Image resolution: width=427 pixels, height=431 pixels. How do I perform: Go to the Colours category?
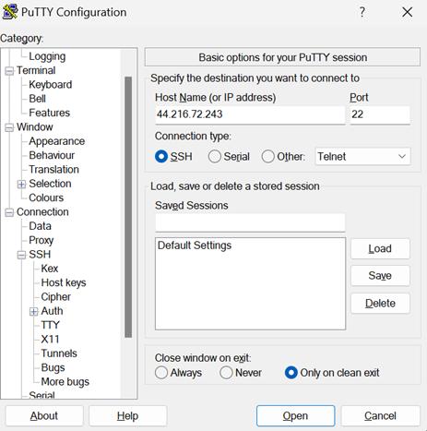(x=46, y=198)
